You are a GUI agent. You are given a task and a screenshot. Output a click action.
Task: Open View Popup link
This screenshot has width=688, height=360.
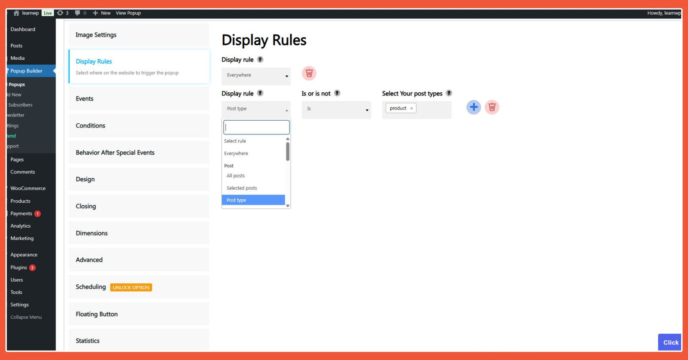[128, 13]
